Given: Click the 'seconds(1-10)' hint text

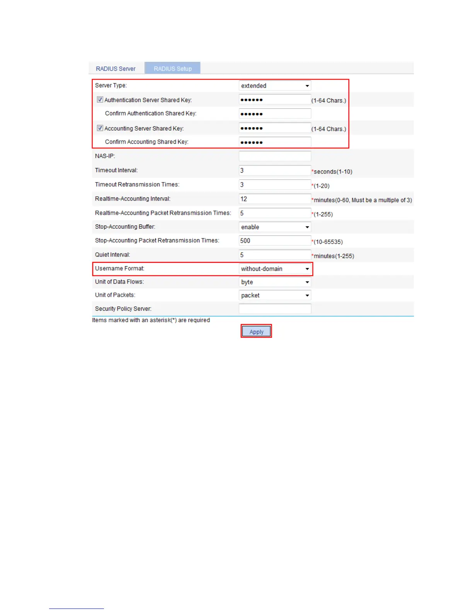Looking at the screenshot, I should (x=333, y=172).
